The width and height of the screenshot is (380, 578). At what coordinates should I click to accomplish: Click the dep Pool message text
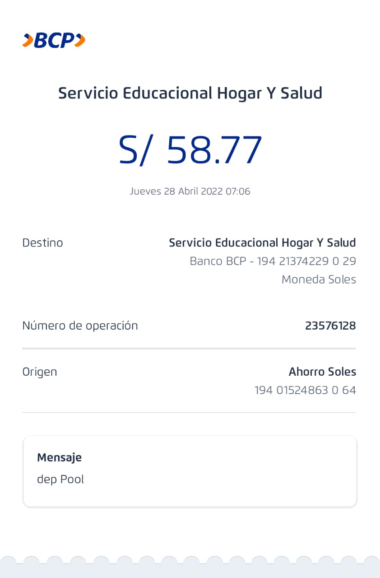click(60, 479)
